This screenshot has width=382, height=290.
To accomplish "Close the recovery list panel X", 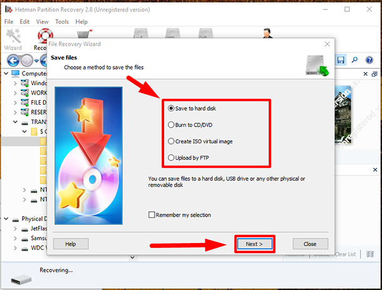I will tap(375, 170).
